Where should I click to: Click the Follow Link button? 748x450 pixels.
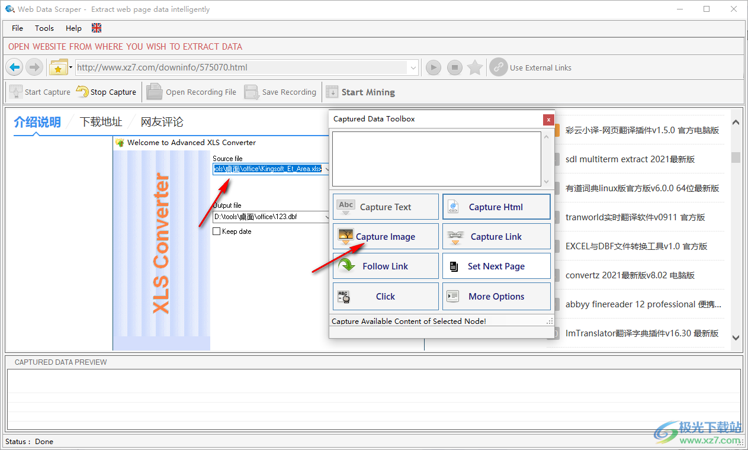click(x=386, y=266)
